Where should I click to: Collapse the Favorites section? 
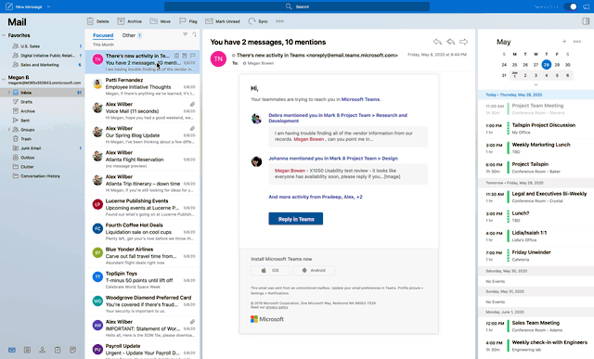[4, 35]
